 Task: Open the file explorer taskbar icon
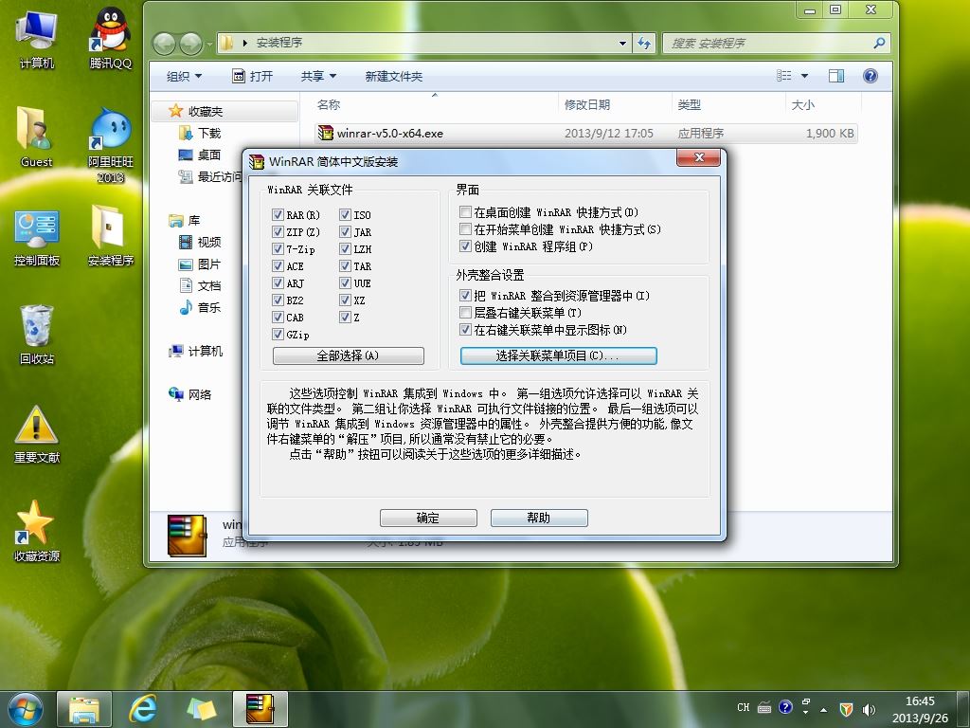pos(84,709)
